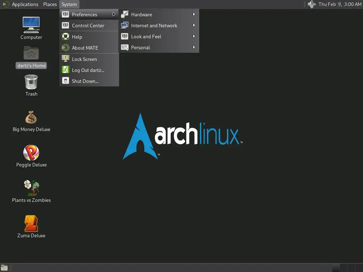Click the About MATE logo icon

[x=66, y=48]
